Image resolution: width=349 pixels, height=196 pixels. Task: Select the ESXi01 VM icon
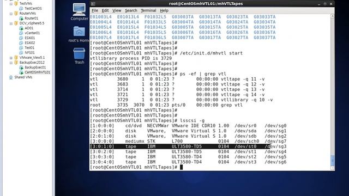21,38
